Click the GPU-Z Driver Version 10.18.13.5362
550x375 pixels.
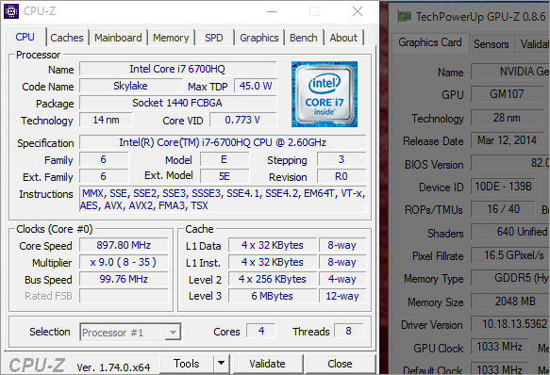(510, 324)
